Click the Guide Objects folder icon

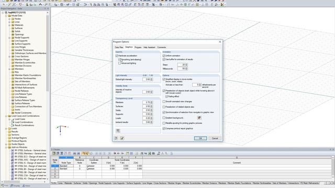coord(9,144)
